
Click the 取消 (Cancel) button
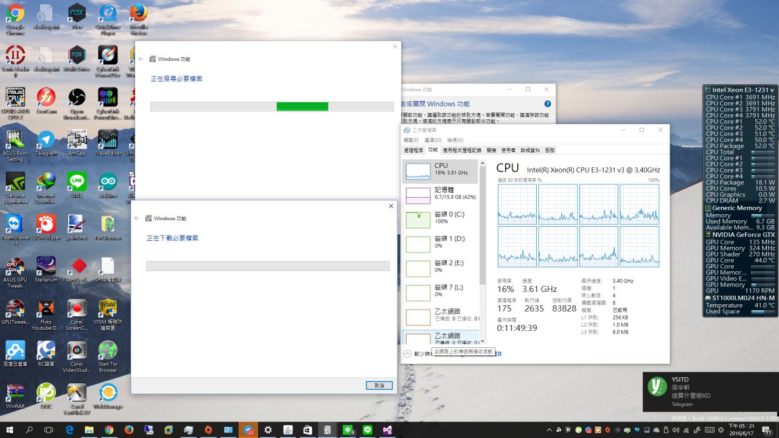379,386
